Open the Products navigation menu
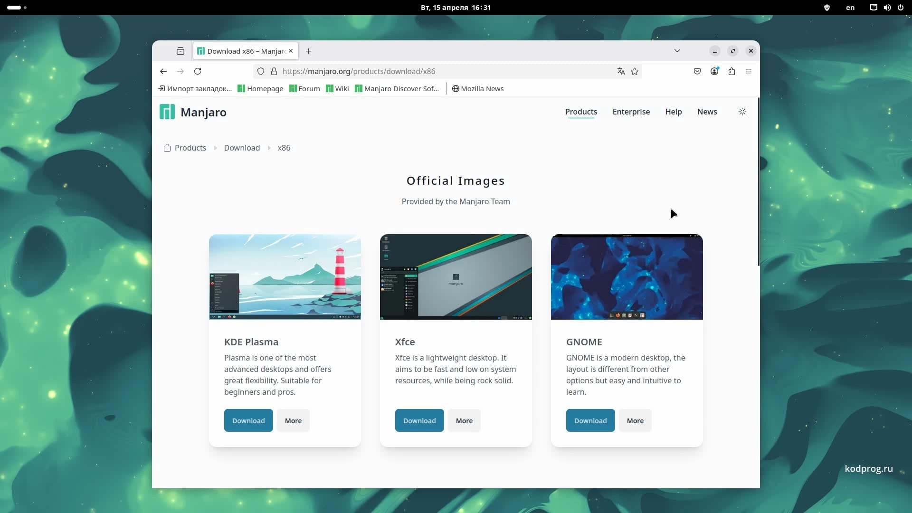The image size is (912, 513). (x=581, y=112)
